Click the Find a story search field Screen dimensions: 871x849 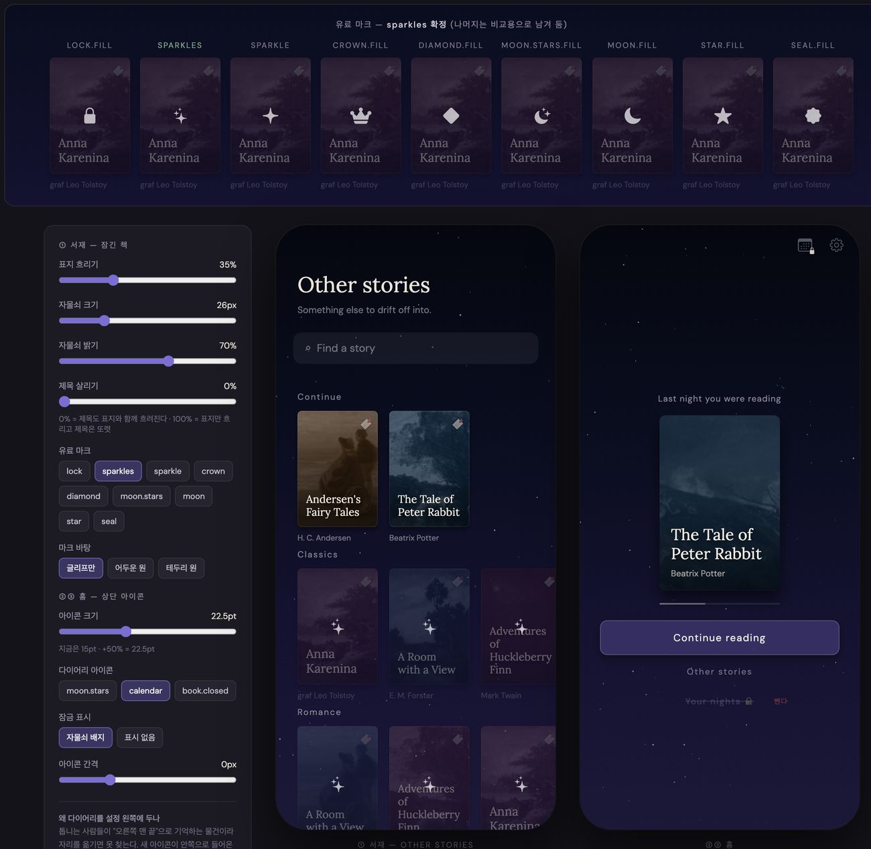pos(415,348)
